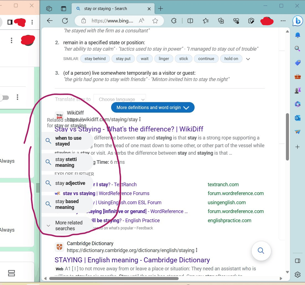Open Tools briefcase icon in sidebar
Image resolution: width=305 pixels, height=285 pixels.
coord(298,77)
